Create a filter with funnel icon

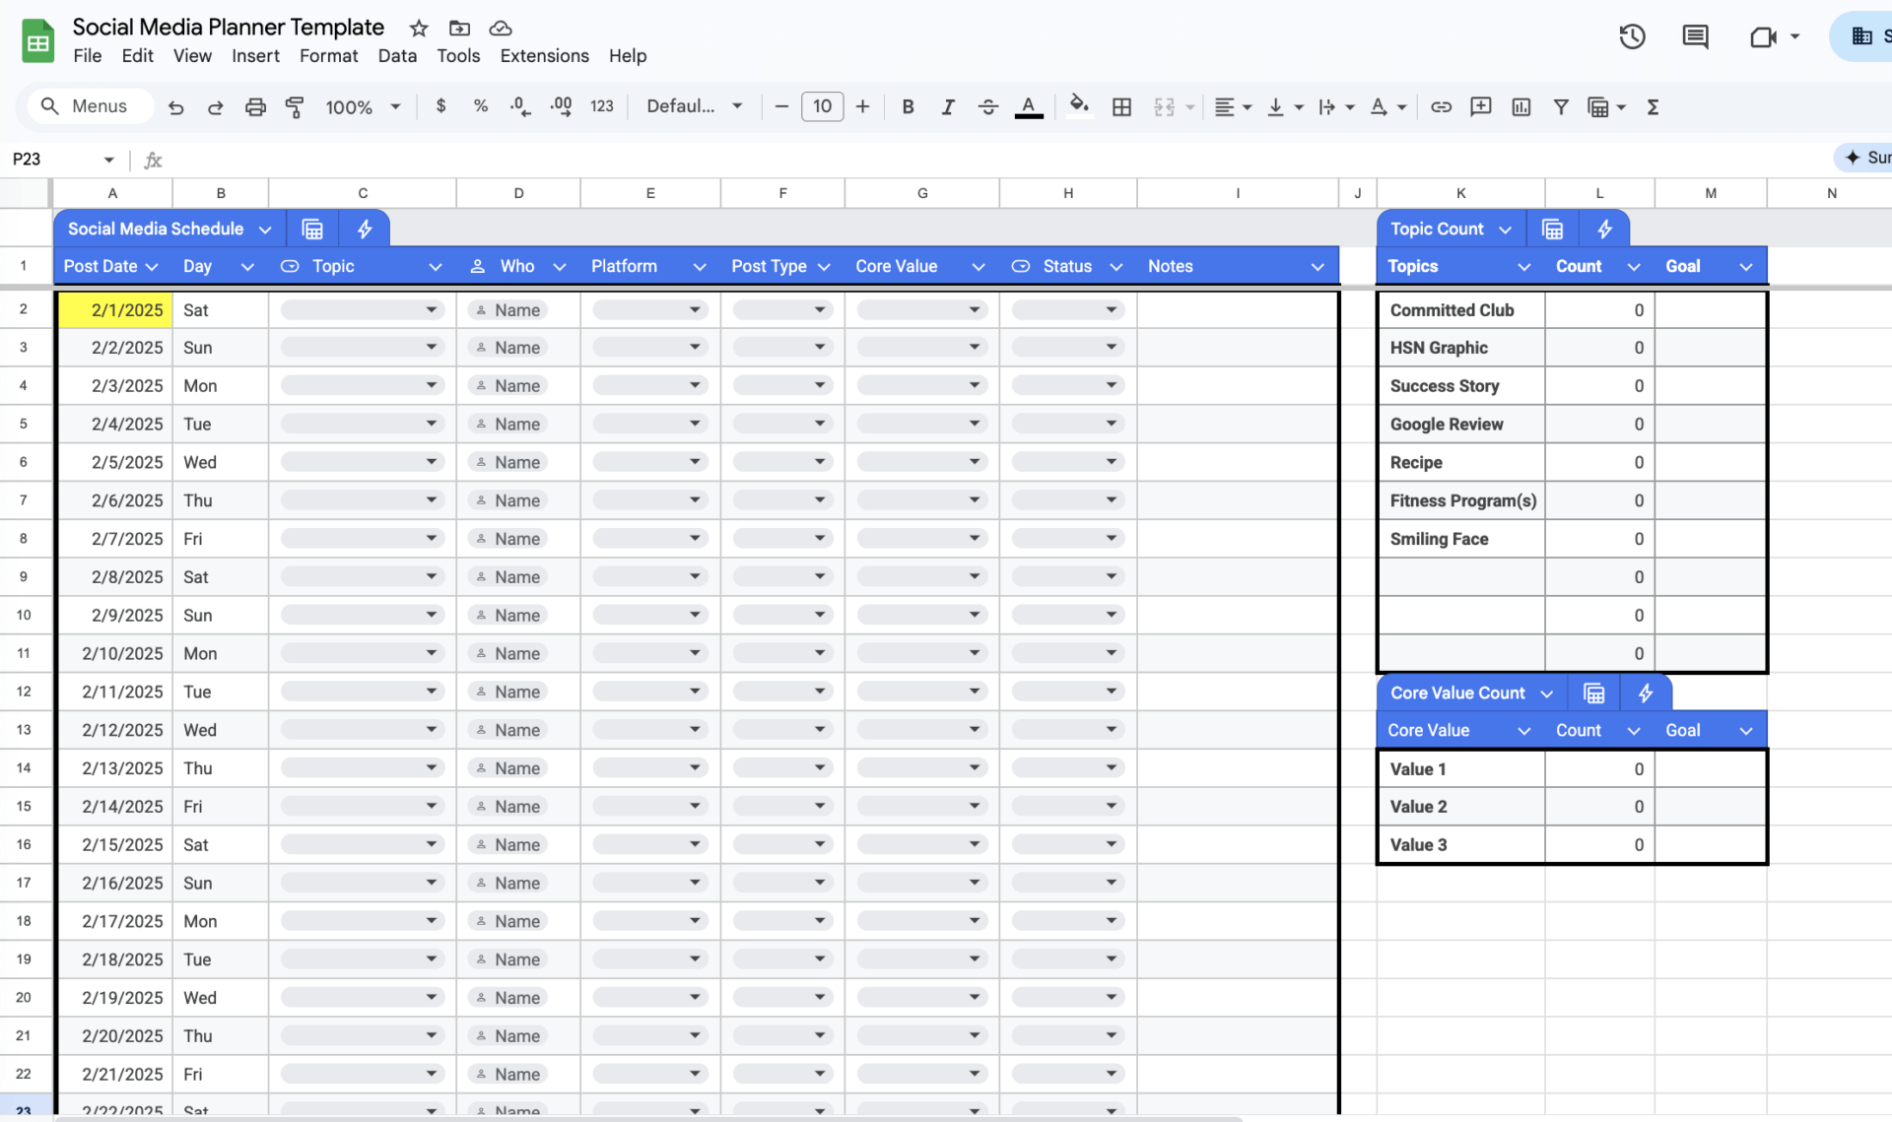click(x=1561, y=106)
